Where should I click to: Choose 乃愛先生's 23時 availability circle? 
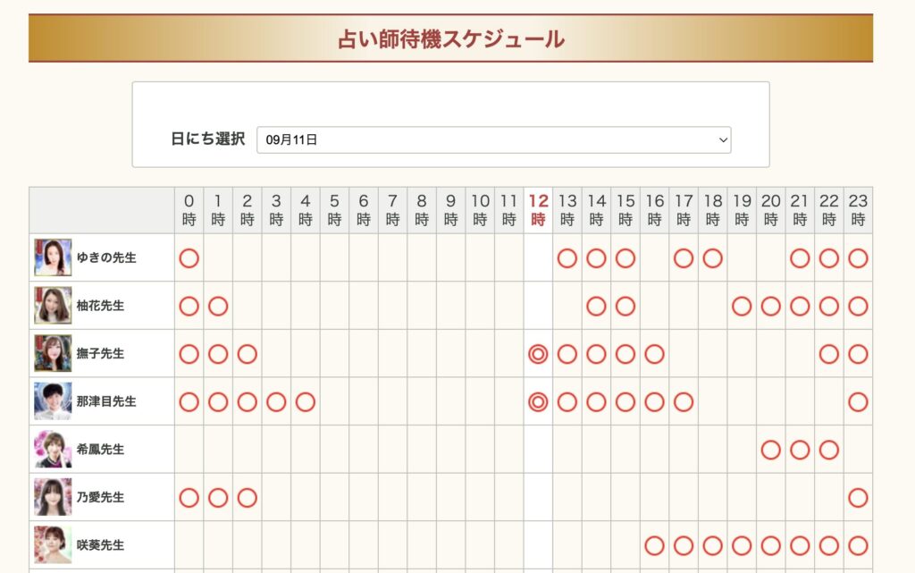coord(858,498)
